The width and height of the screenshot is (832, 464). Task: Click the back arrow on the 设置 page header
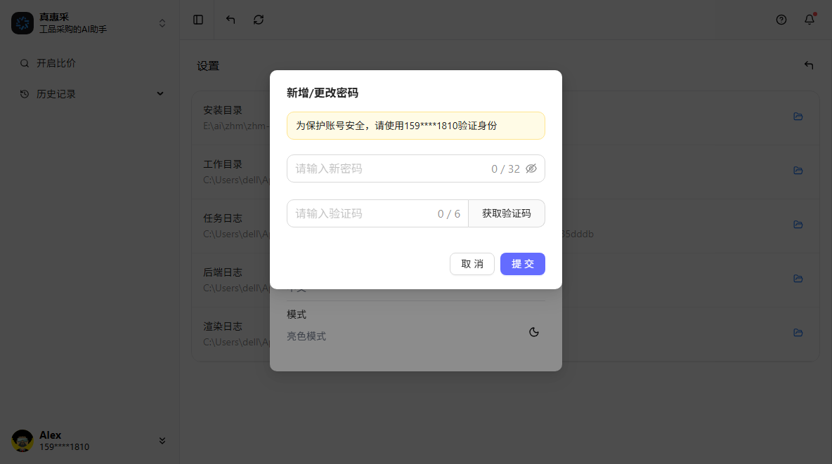pyautogui.click(x=808, y=65)
